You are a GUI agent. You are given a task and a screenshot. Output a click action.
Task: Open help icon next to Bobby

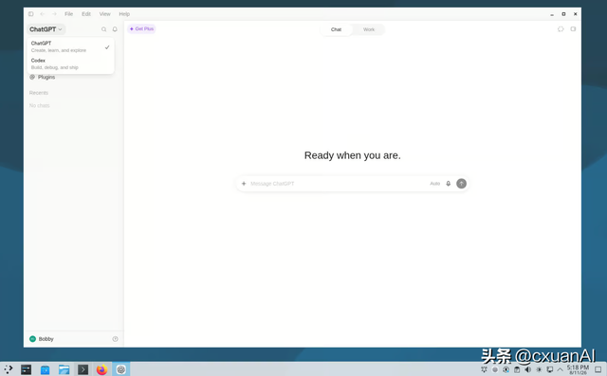click(115, 339)
